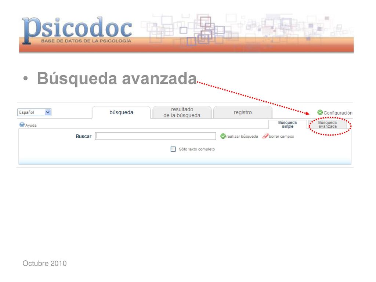Open the Búsqueda avanzada subtab
This screenshot has width=376, height=282.
[x=328, y=124]
